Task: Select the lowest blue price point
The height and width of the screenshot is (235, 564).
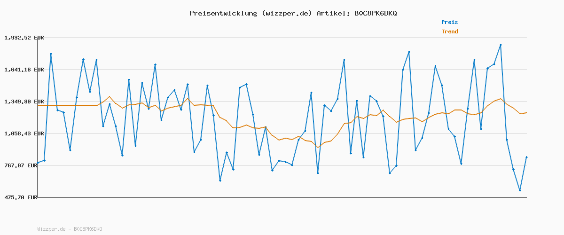Action: click(x=520, y=190)
